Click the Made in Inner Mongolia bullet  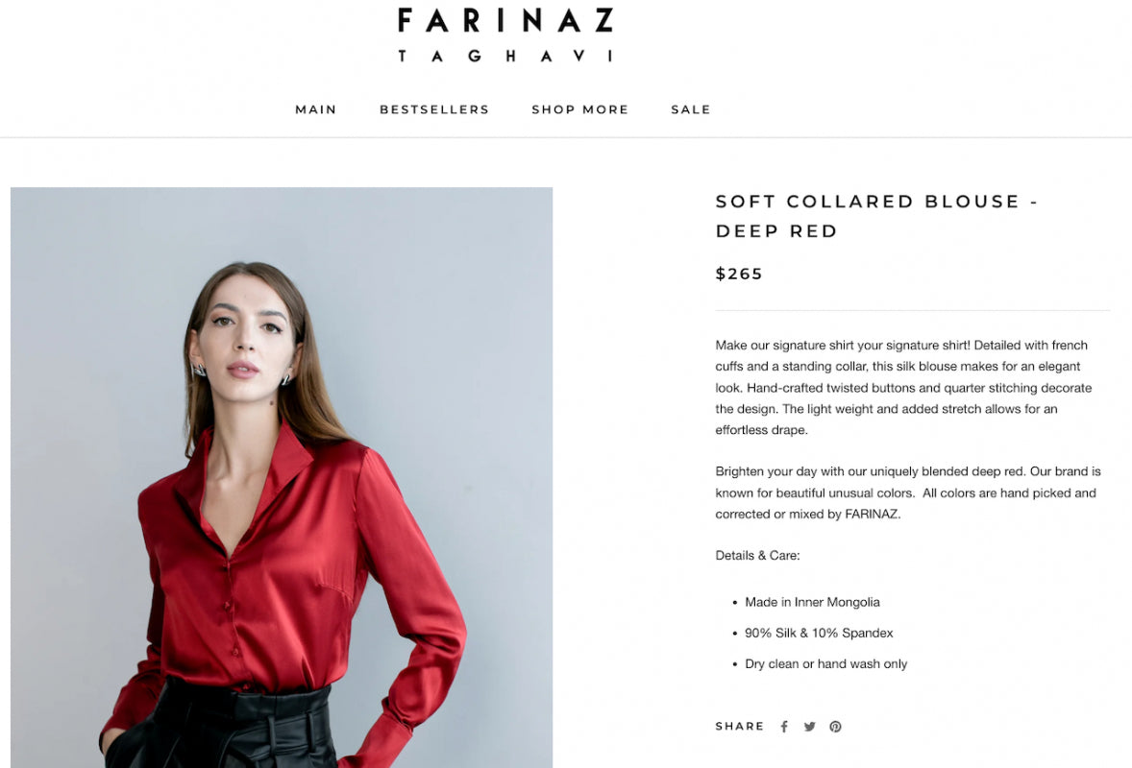point(812,602)
